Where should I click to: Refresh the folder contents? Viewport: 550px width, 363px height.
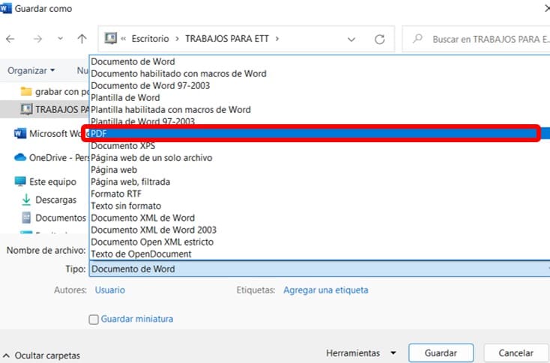tap(379, 38)
